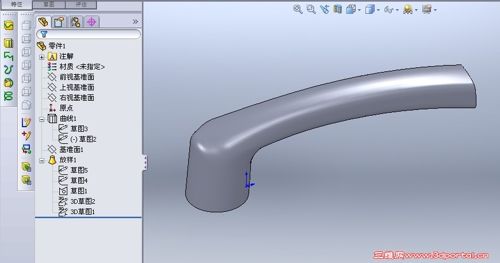Open the Display Style dropdown arrow
Viewport: 500px width, 263px height.
[378, 10]
